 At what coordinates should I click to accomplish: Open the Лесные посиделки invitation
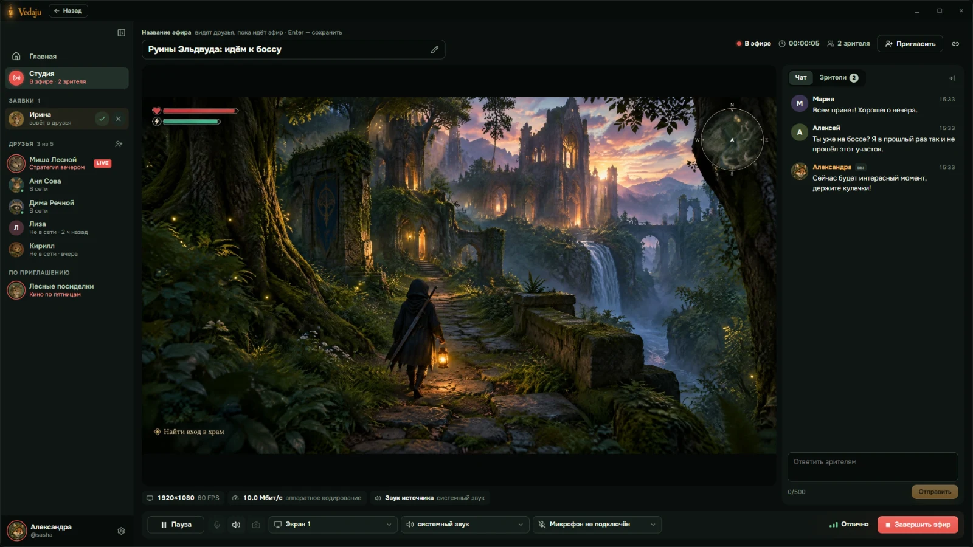click(67, 290)
